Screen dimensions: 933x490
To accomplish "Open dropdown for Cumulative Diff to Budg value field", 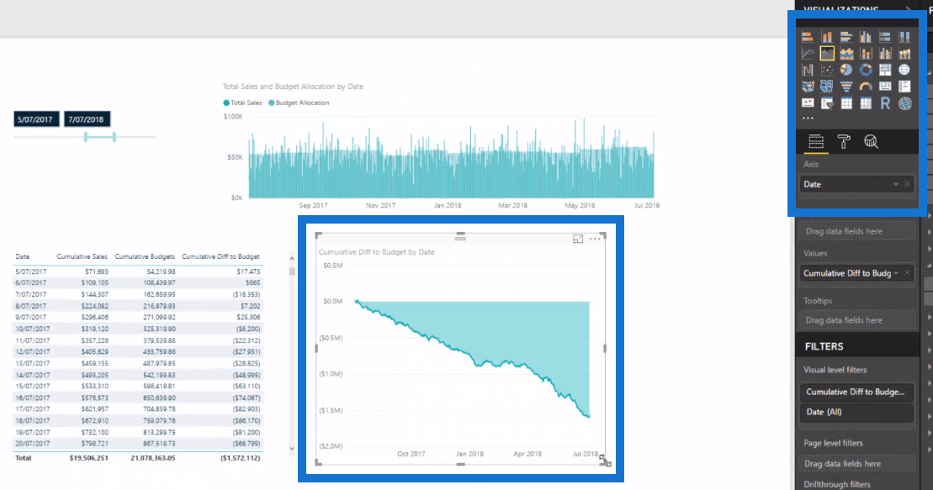I will pos(896,273).
